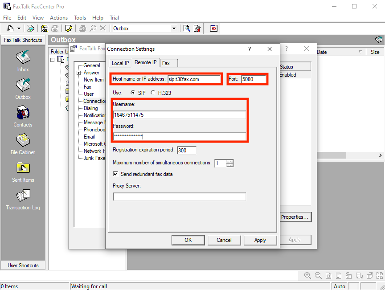Click the Fit width icon
The width and height of the screenshot is (385, 290).
[x=328, y=276]
